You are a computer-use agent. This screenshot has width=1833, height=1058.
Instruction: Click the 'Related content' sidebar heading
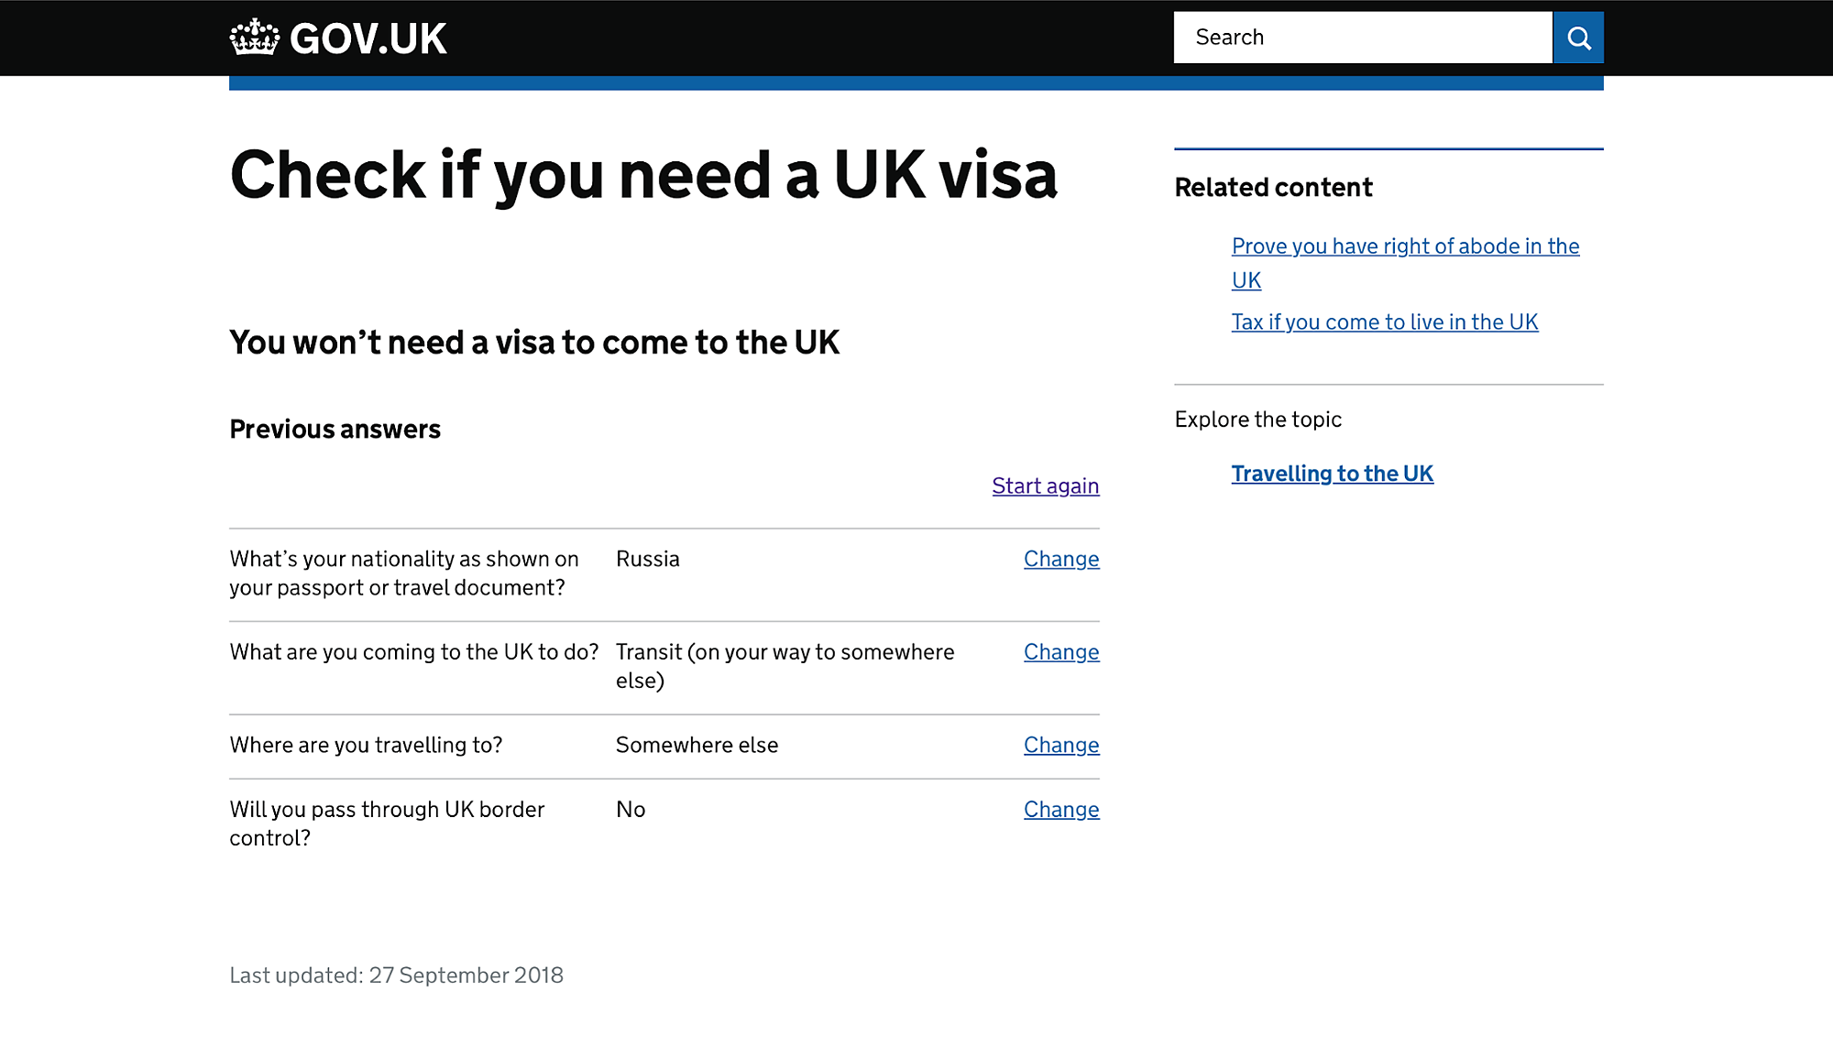[1273, 188]
